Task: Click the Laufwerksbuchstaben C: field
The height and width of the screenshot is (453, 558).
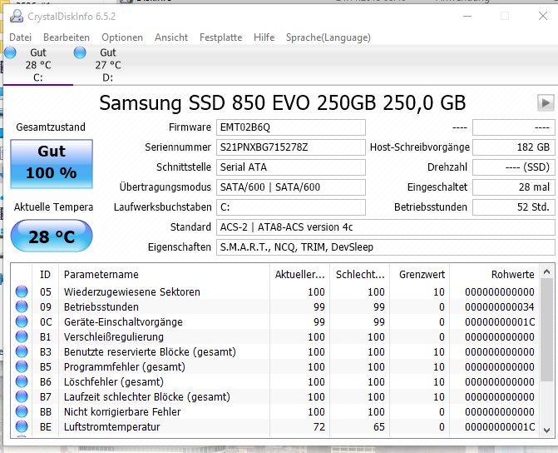Action: point(291,207)
